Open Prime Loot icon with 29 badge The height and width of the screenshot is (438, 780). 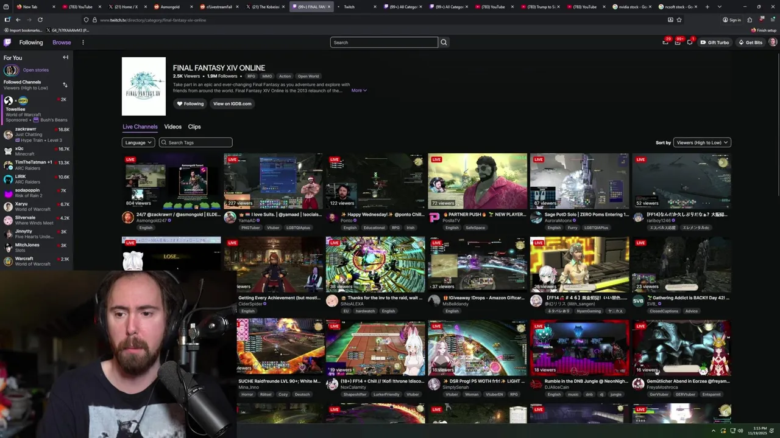665,42
